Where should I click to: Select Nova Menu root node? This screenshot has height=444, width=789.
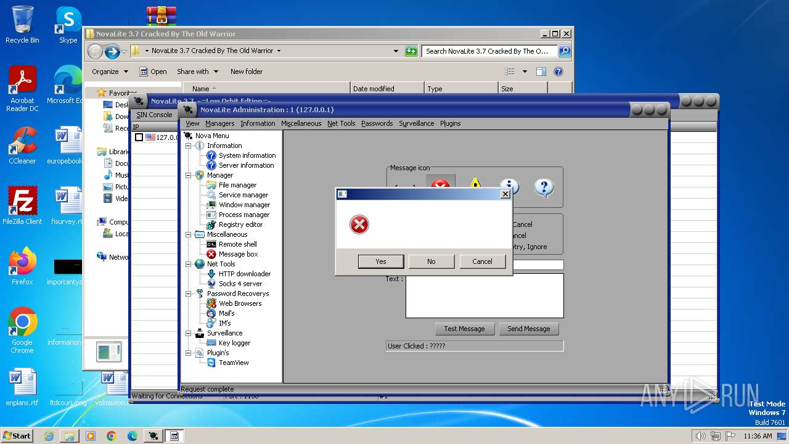[x=212, y=136]
